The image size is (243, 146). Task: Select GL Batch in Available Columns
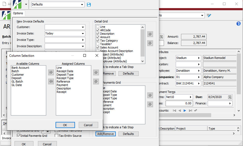pyautogui.click(x=17, y=82)
